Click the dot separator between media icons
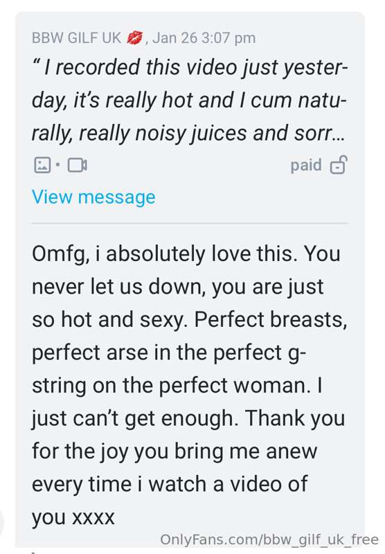 point(58,165)
